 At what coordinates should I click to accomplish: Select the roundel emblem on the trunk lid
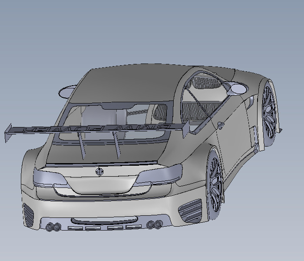[x=99, y=171]
